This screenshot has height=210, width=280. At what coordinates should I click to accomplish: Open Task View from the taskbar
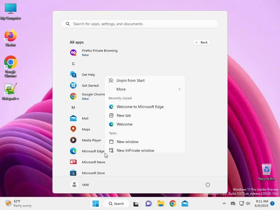pyautogui.click(x=136, y=203)
